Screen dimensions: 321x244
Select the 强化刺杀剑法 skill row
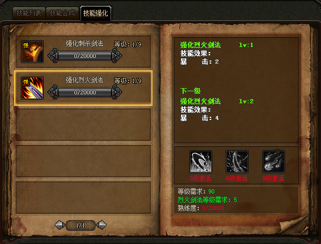[x=83, y=52]
